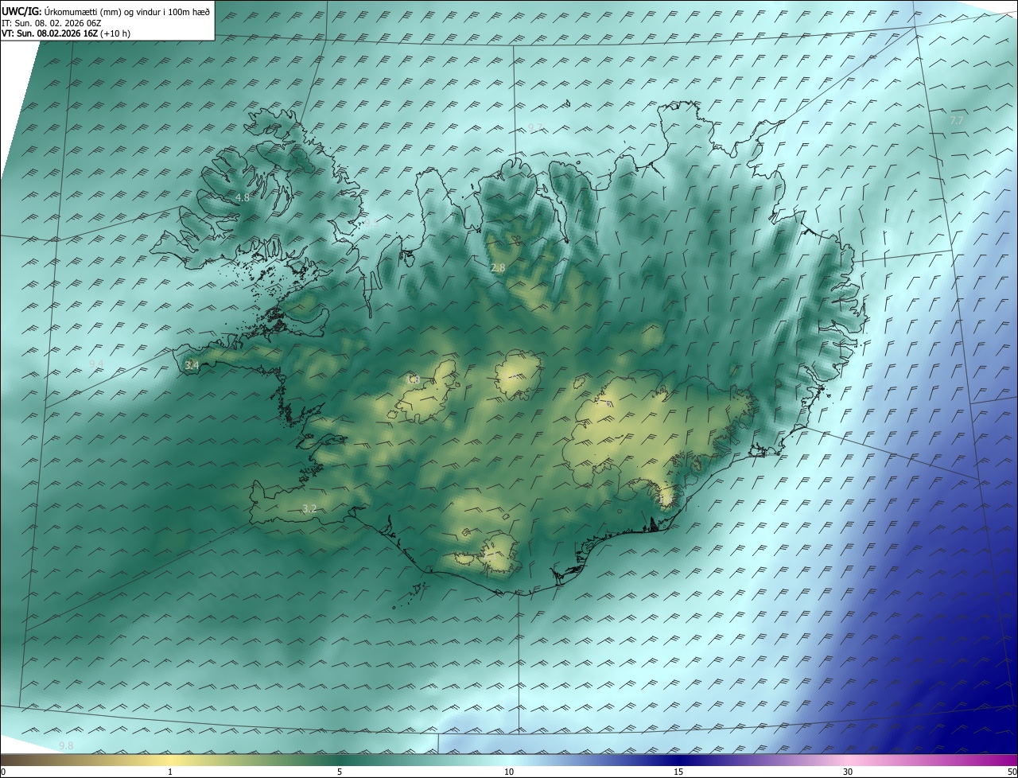Click the 4.8 value over the Westfjords
This screenshot has width=1018, height=778.
[x=243, y=197]
